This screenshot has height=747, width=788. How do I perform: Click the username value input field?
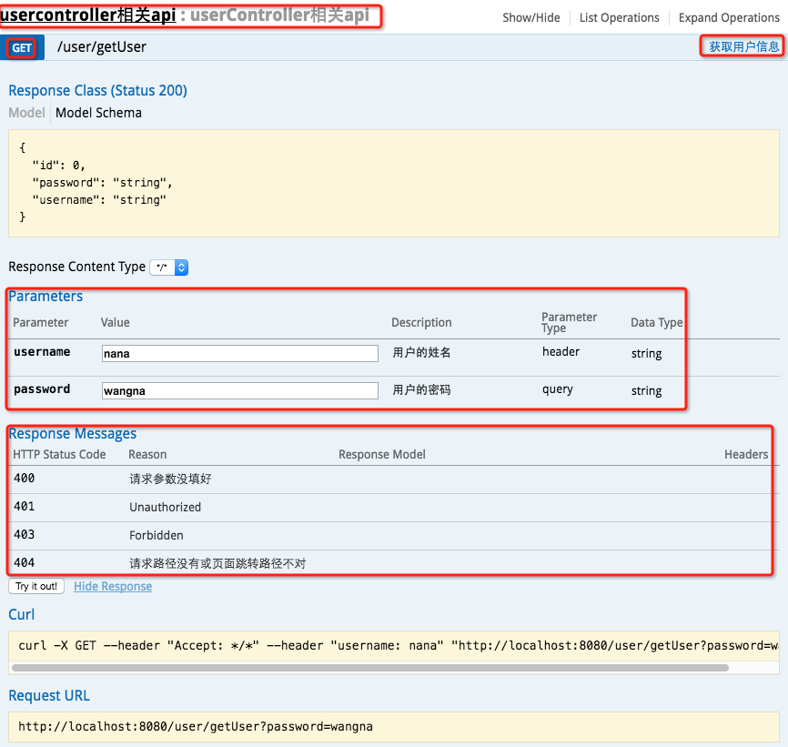tap(240, 353)
